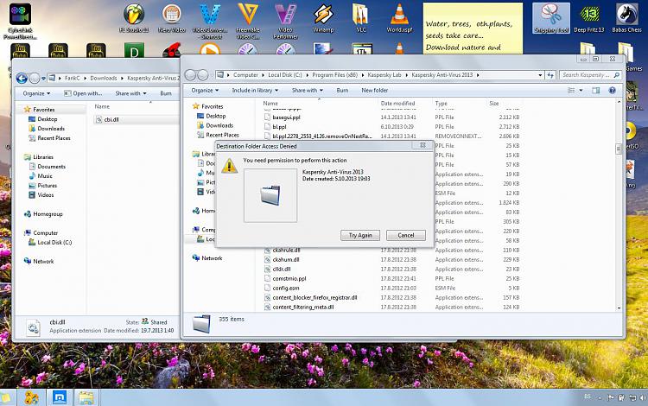Viewport: 648px width, 406px height.
Task: Open Video Performer desktop icon
Action: [x=286, y=22]
